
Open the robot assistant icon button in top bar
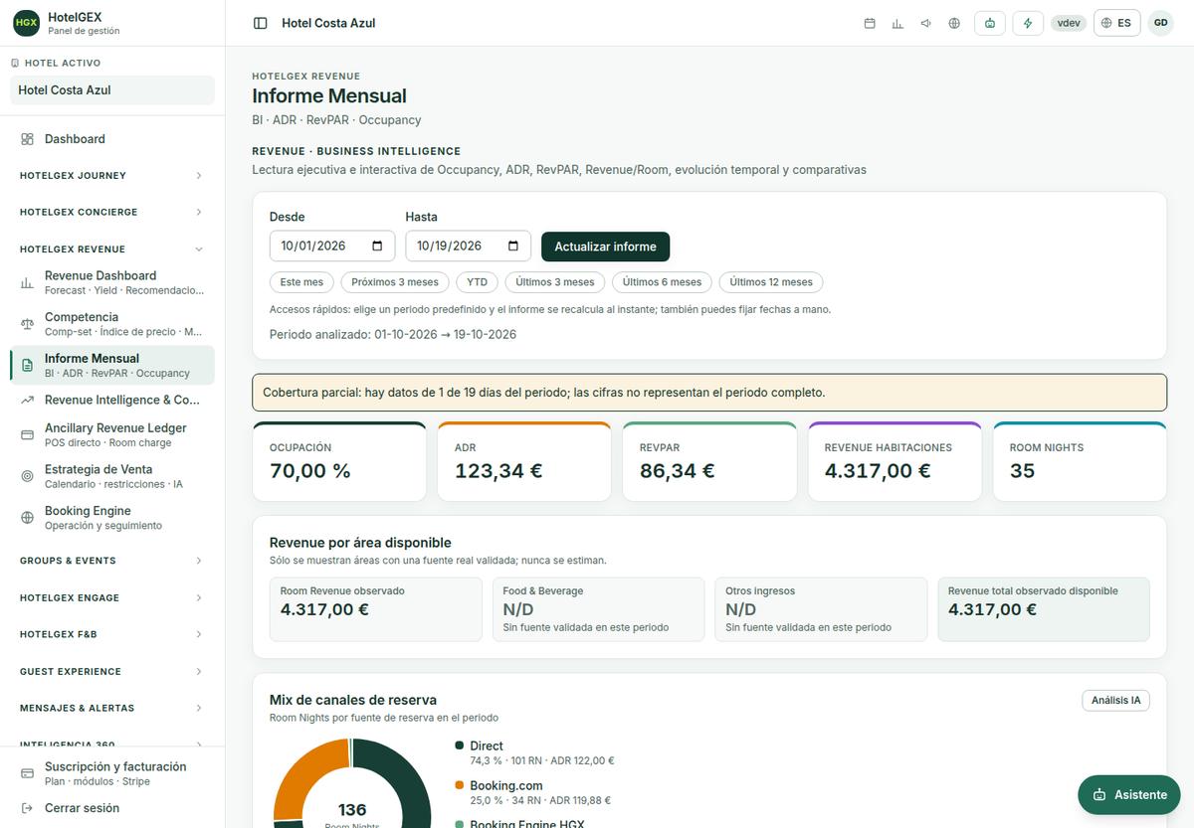click(x=990, y=23)
